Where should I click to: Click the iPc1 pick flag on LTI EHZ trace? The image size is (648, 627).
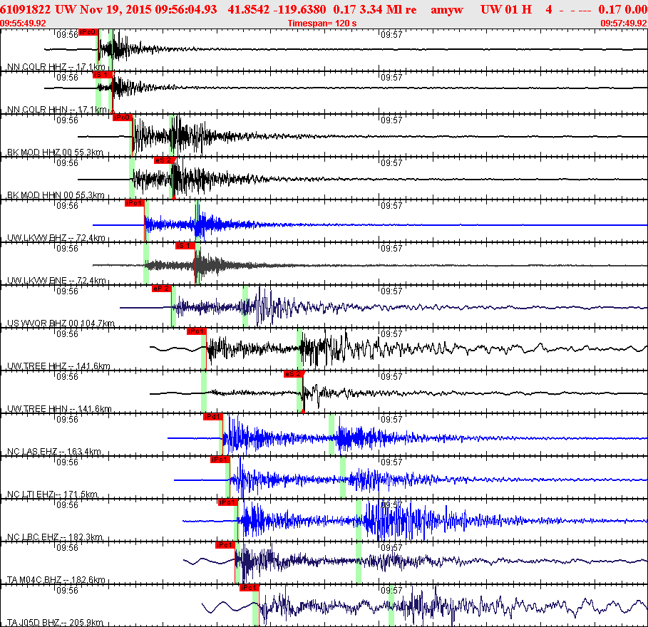pyautogui.click(x=220, y=460)
